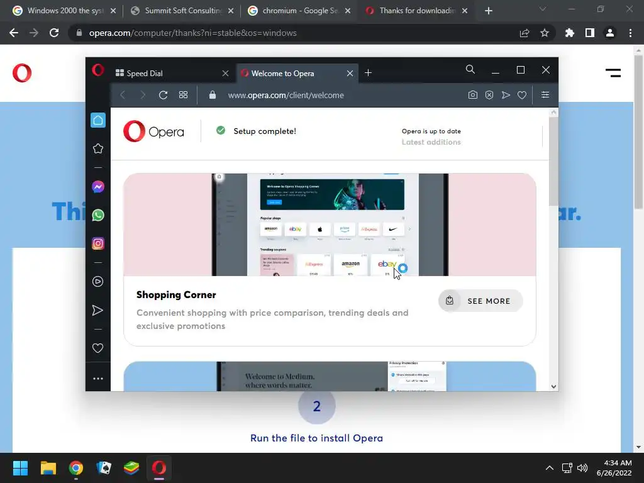This screenshot has width=644, height=483.
Task: Open a new Chrome tab
Action: click(x=488, y=11)
